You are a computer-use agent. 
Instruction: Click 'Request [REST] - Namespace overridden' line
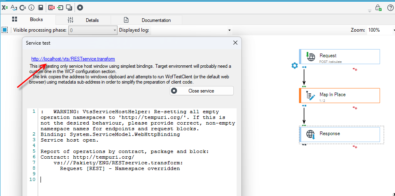[120, 168]
